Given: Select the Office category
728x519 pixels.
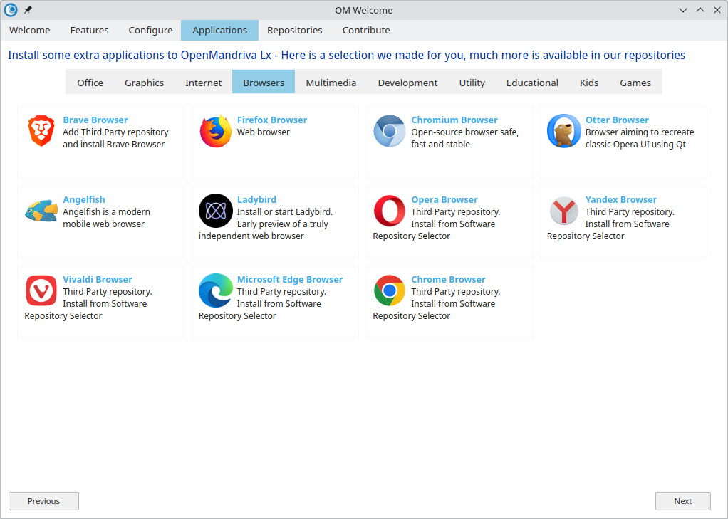Looking at the screenshot, I should [90, 83].
